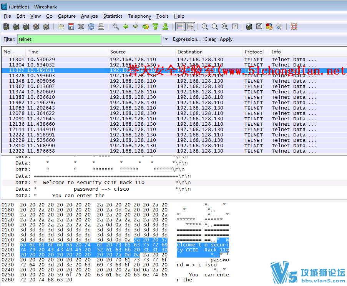Edit display filters icon
The height and width of the screenshot is (286, 347).
259,27
